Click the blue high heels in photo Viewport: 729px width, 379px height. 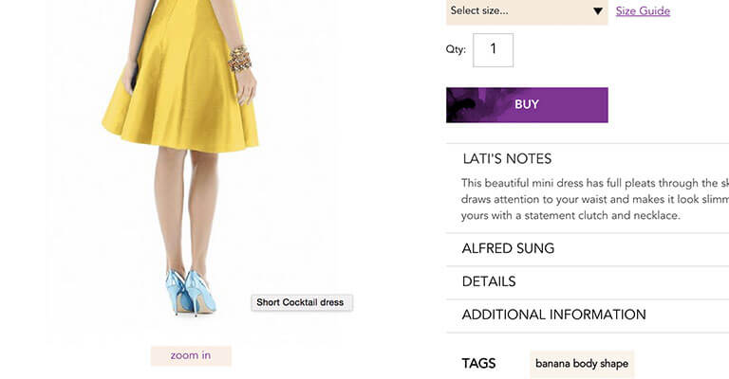point(190,291)
